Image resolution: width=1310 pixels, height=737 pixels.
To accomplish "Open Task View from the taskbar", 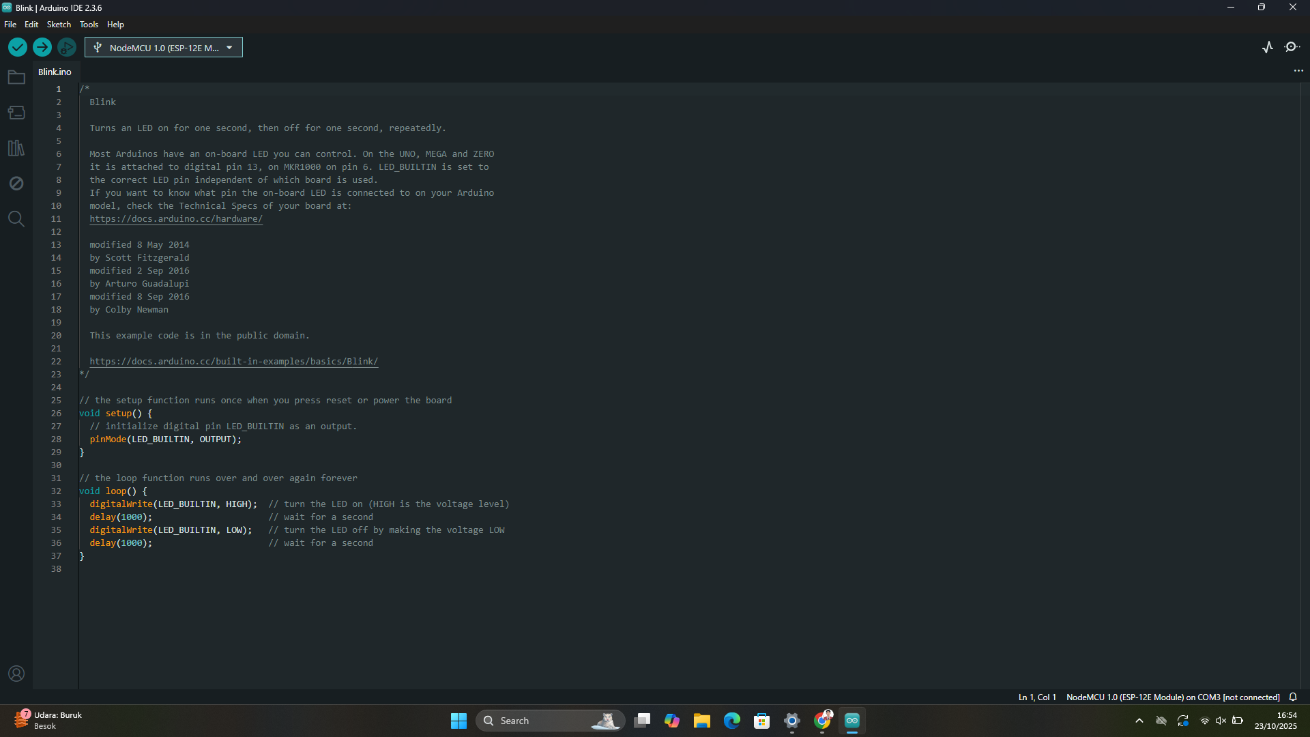I will tap(642, 721).
